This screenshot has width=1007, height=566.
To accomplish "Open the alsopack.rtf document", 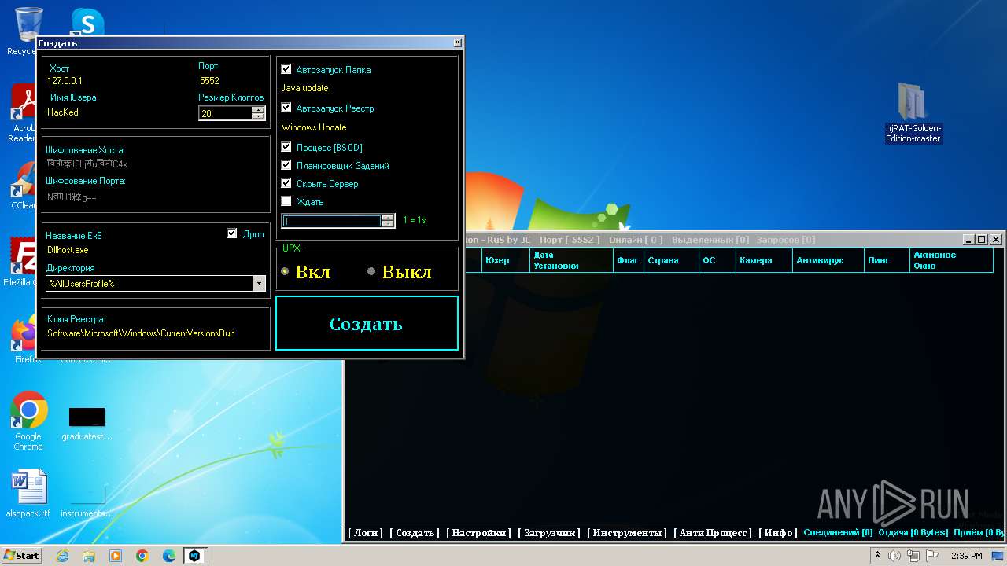I will point(28,494).
